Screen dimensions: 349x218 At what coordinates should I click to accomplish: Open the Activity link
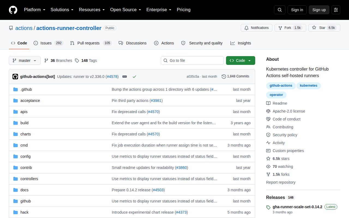pyautogui.click(x=275, y=143)
